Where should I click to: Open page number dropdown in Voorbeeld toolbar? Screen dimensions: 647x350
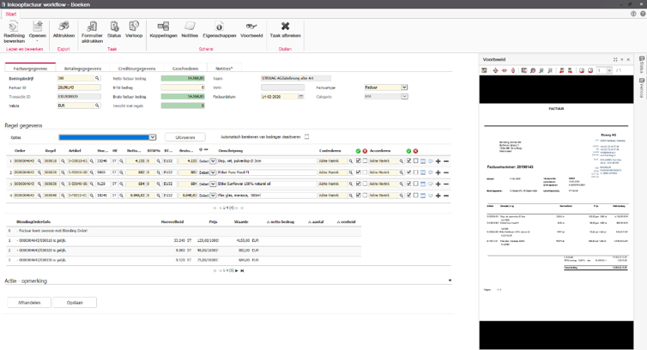click(609, 70)
